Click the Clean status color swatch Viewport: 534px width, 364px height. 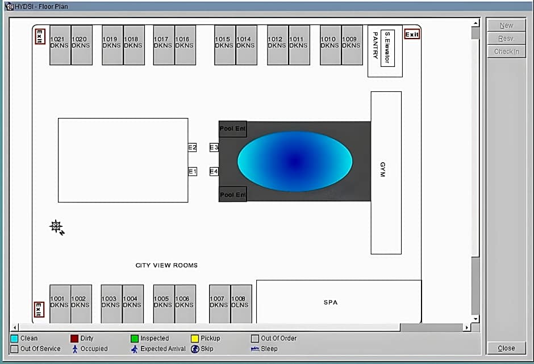tap(14, 338)
